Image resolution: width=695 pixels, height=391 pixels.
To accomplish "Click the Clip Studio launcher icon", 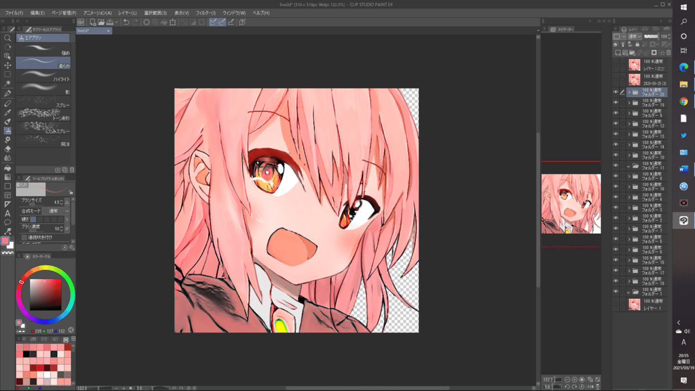I will [81, 22].
